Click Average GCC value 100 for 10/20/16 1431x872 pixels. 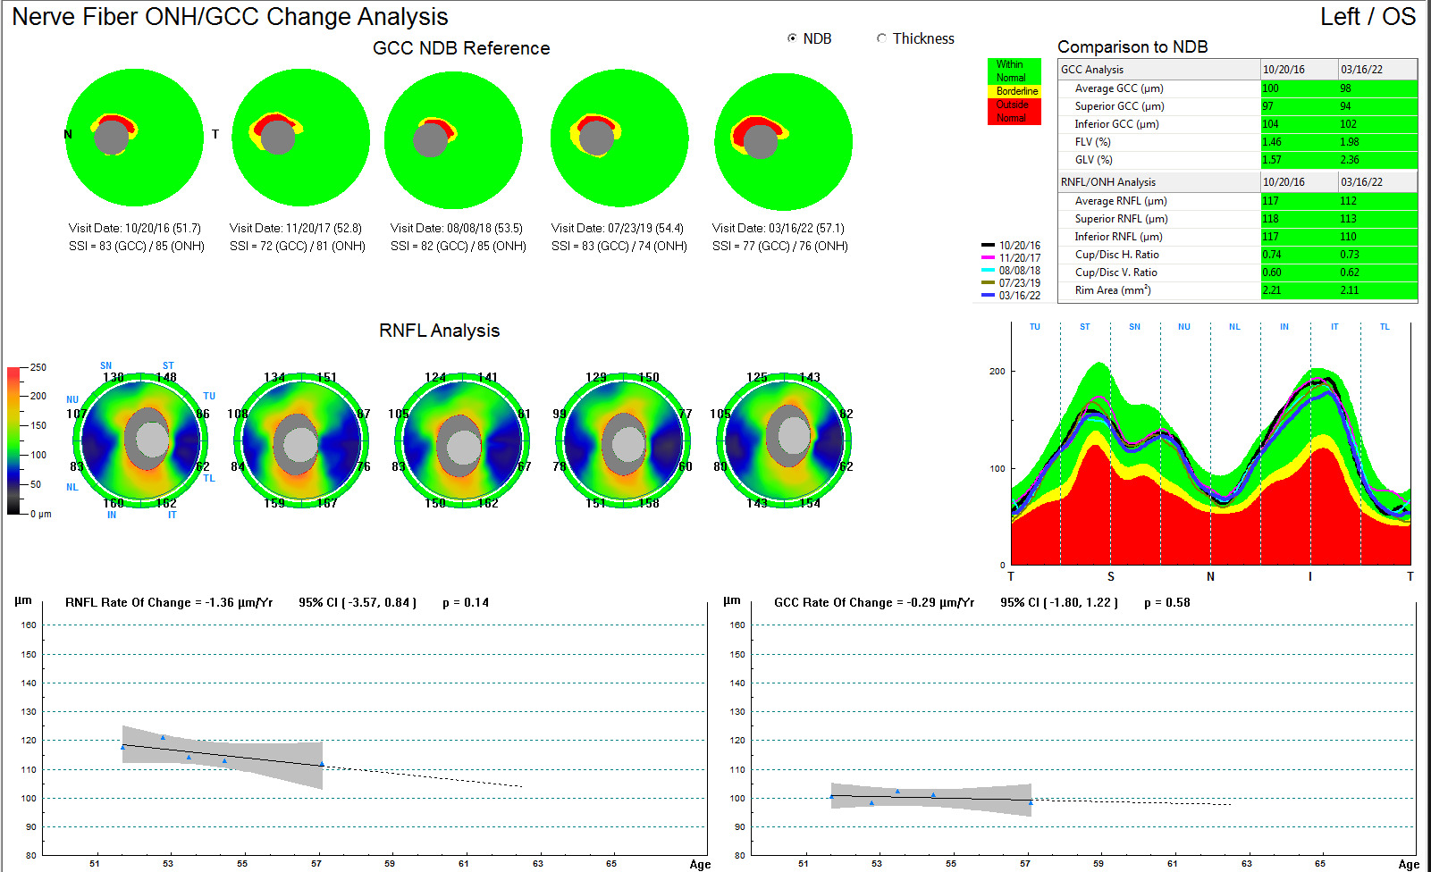click(x=1299, y=88)
